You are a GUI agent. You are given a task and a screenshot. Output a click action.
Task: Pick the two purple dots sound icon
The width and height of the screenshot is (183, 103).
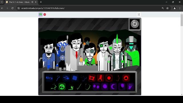(96, 87)
